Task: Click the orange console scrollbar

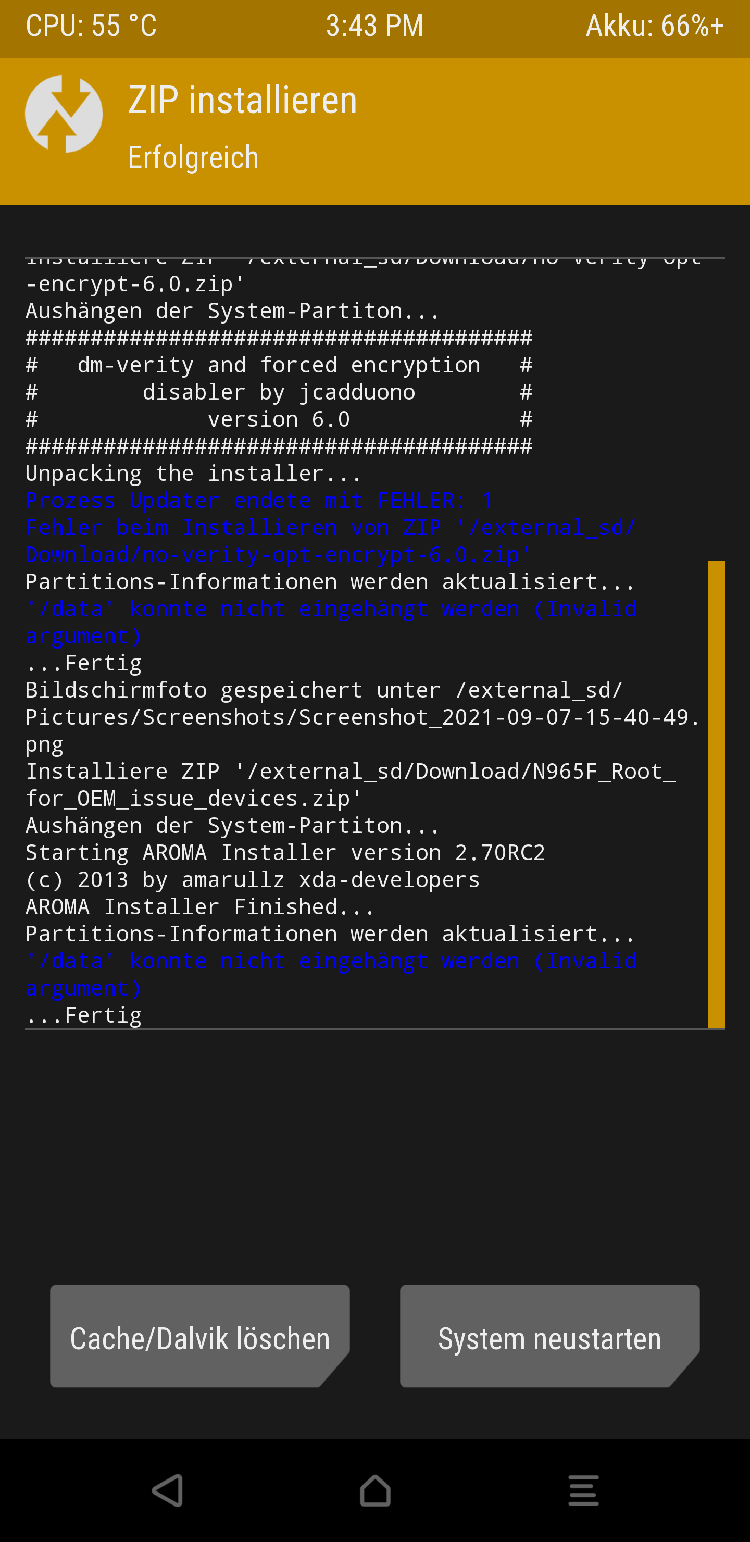Action: [x=716, y=794]
